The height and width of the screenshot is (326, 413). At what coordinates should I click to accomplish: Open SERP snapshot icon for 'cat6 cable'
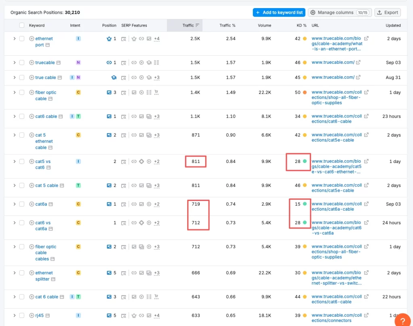(x=123, y=117)
